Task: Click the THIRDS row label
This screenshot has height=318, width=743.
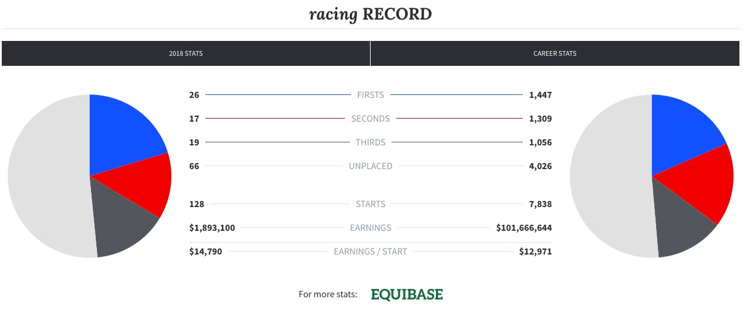Action: point(371,142)
